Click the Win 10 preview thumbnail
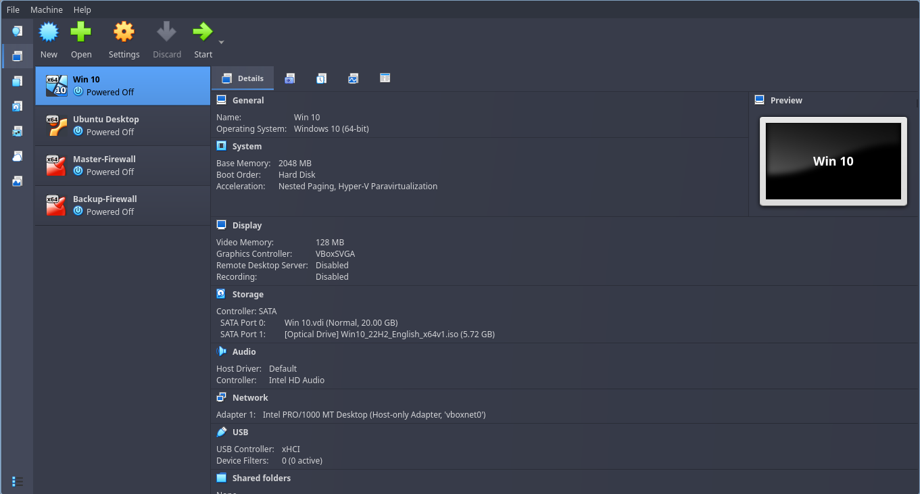920x494 pixels. tap(833, 161)
